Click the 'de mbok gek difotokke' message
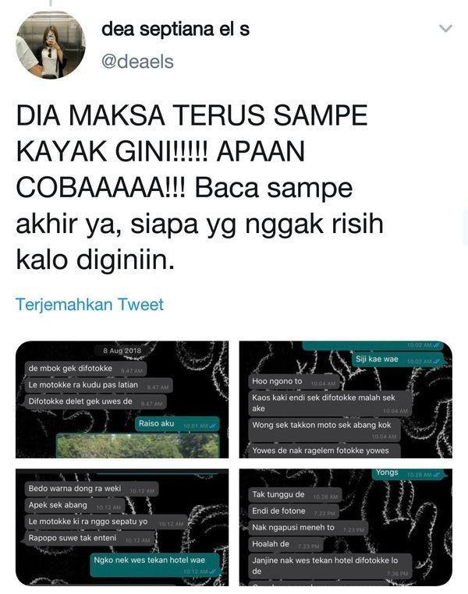 pos(86,369)
